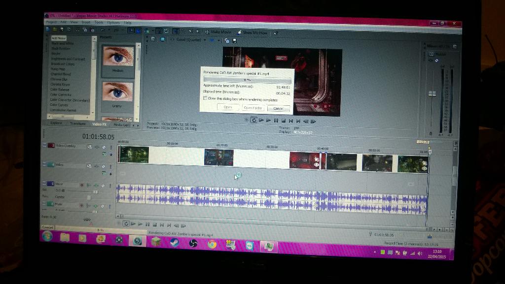Open the Options menu
This screenshot has width=505, height=284.
point(113,23)
